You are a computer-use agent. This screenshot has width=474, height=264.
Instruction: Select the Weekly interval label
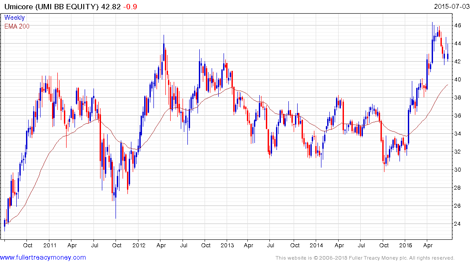click(x=15, y=18)
